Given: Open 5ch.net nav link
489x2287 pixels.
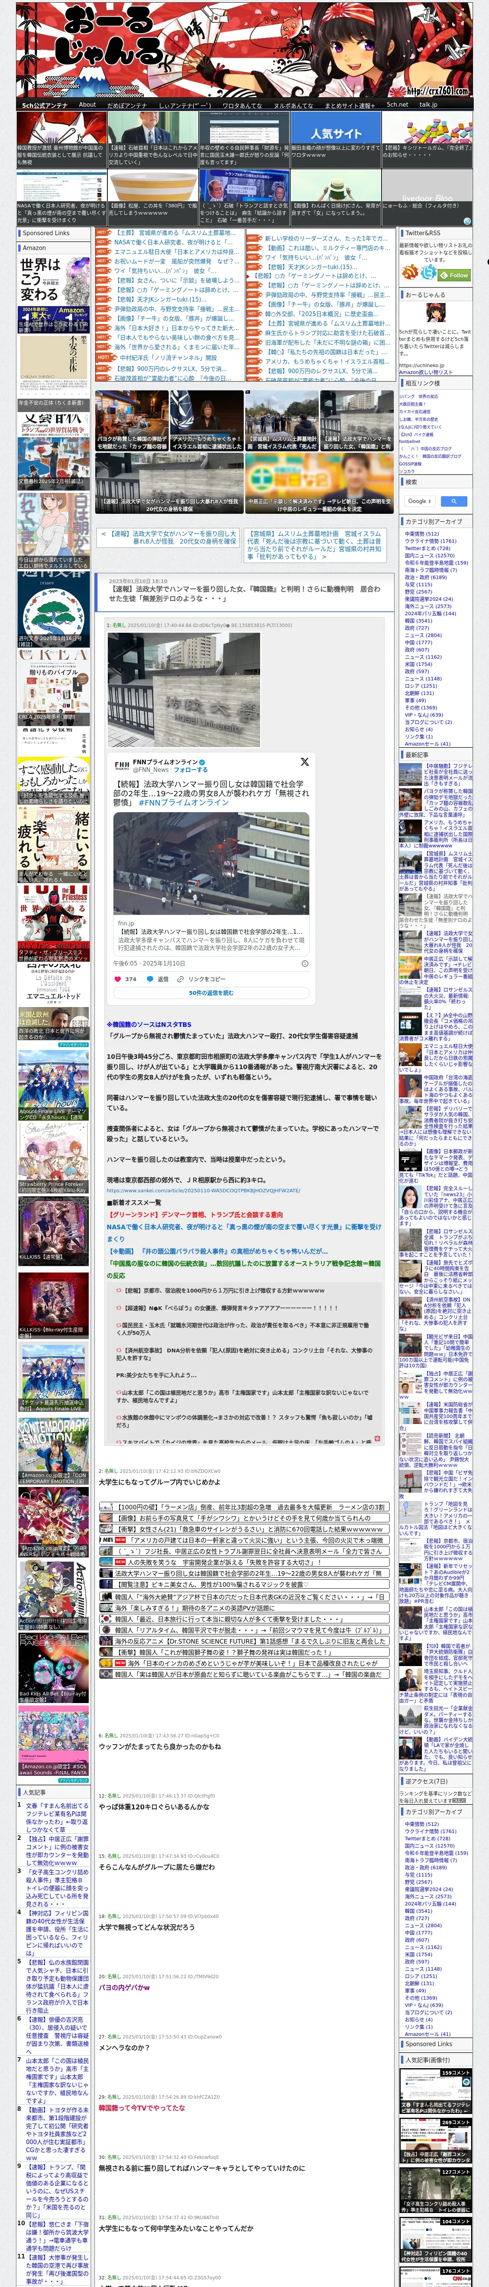Looking at the screenshot, I should 397,105.
